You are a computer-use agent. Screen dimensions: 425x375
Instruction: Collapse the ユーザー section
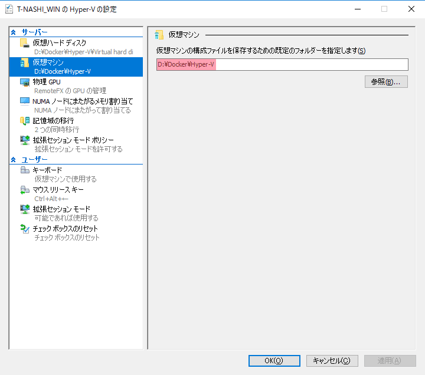tap(13, 160)
